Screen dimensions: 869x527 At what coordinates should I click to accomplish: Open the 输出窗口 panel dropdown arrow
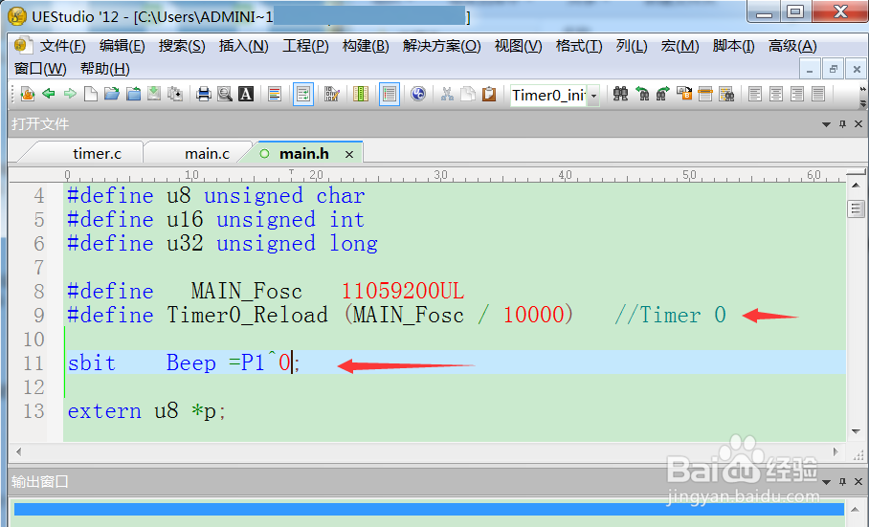tap(826, 482)
